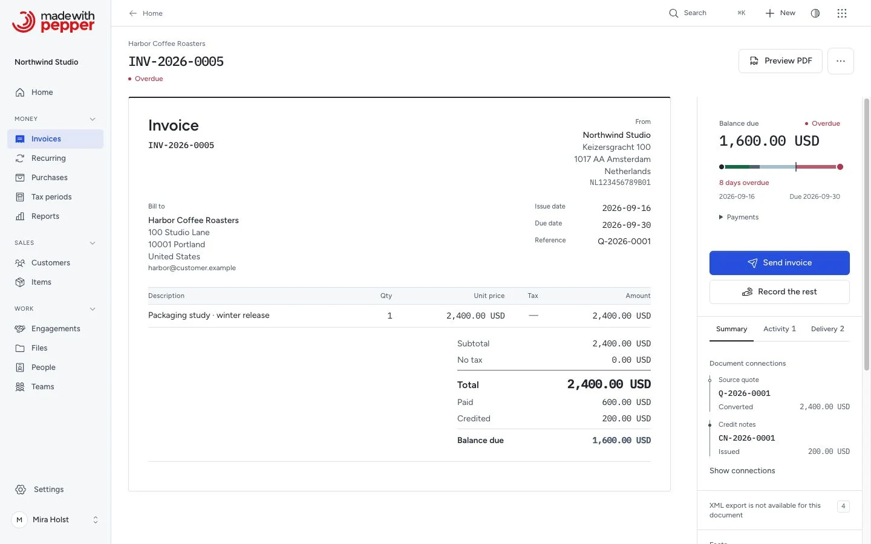Collapse the SALES sidebar group
Viewport: 871px width, 544px height.
point(93,243)
